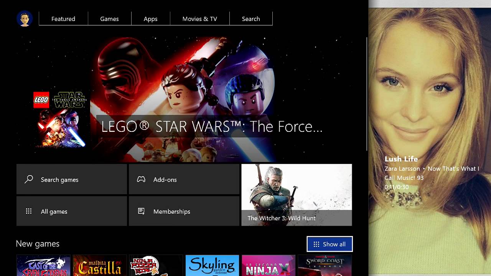Open the Search games tile
Viewport: 491px width, 276px height.
pos(72,179)
